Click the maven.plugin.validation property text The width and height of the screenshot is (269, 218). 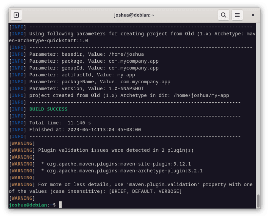(163, 184)
